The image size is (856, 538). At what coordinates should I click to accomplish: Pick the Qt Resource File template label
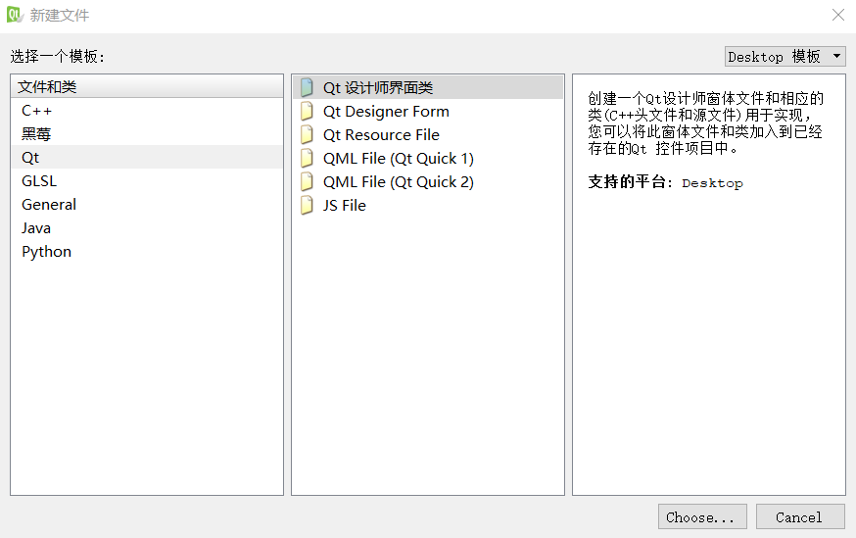(x=381, y=134)
